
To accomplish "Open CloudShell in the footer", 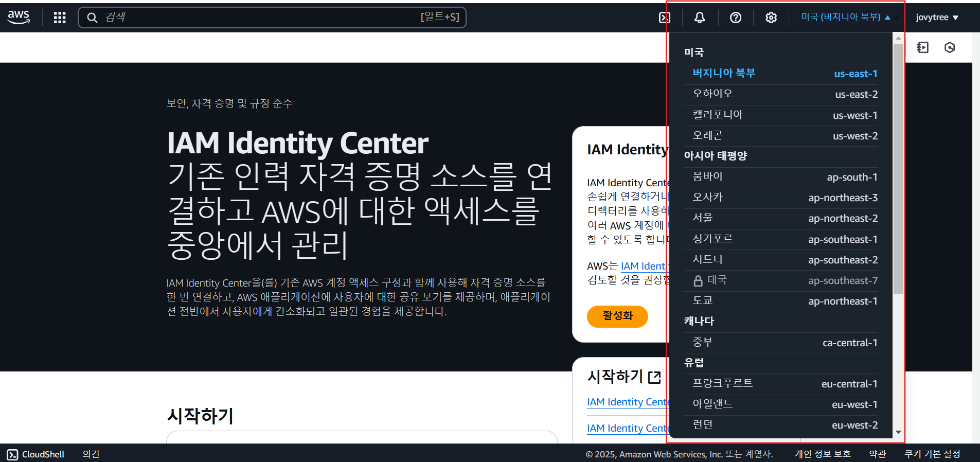I will pos(35,454).
